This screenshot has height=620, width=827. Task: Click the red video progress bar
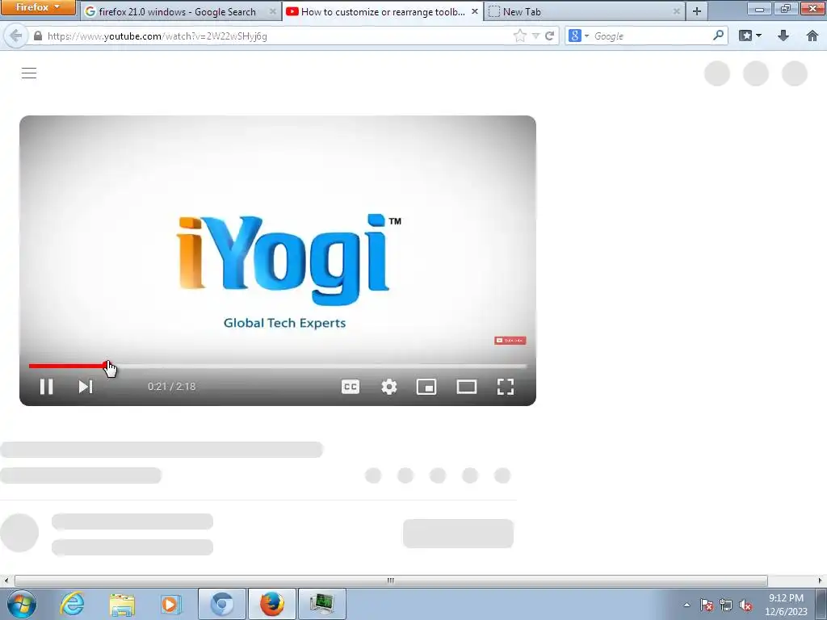pos(69,366)
